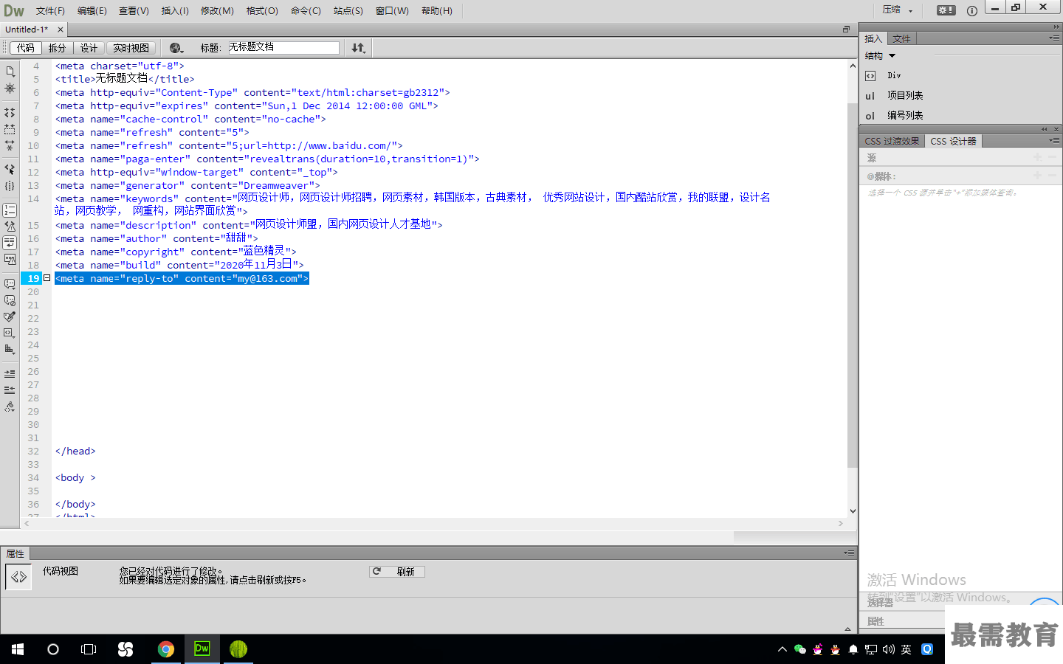Viewport: 1063px width, 664px height.
Task: Open file management arrows icon
Action: (x=359, y=48)
